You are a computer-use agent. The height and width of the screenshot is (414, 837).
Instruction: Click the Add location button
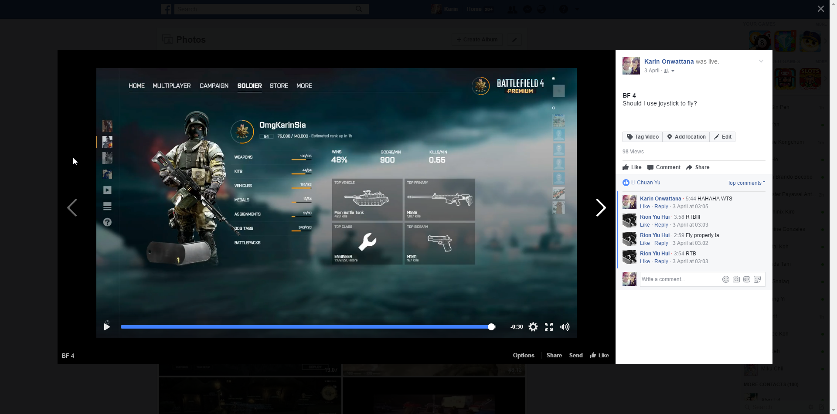click(686, 137)
